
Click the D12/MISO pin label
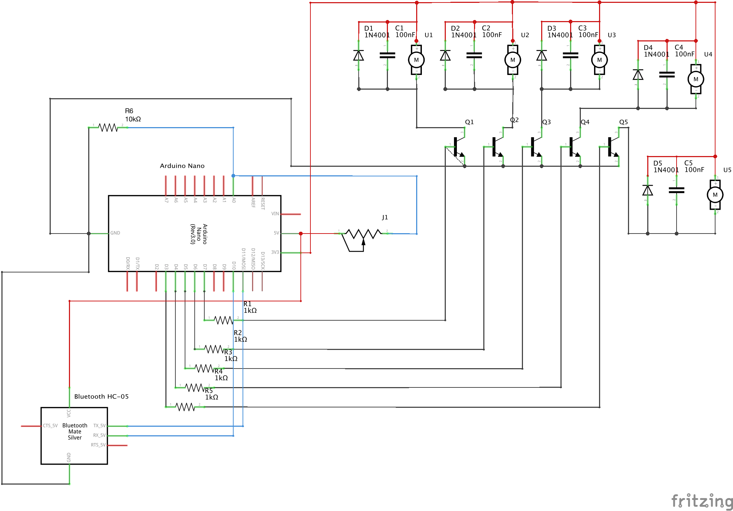click(253, 259)
